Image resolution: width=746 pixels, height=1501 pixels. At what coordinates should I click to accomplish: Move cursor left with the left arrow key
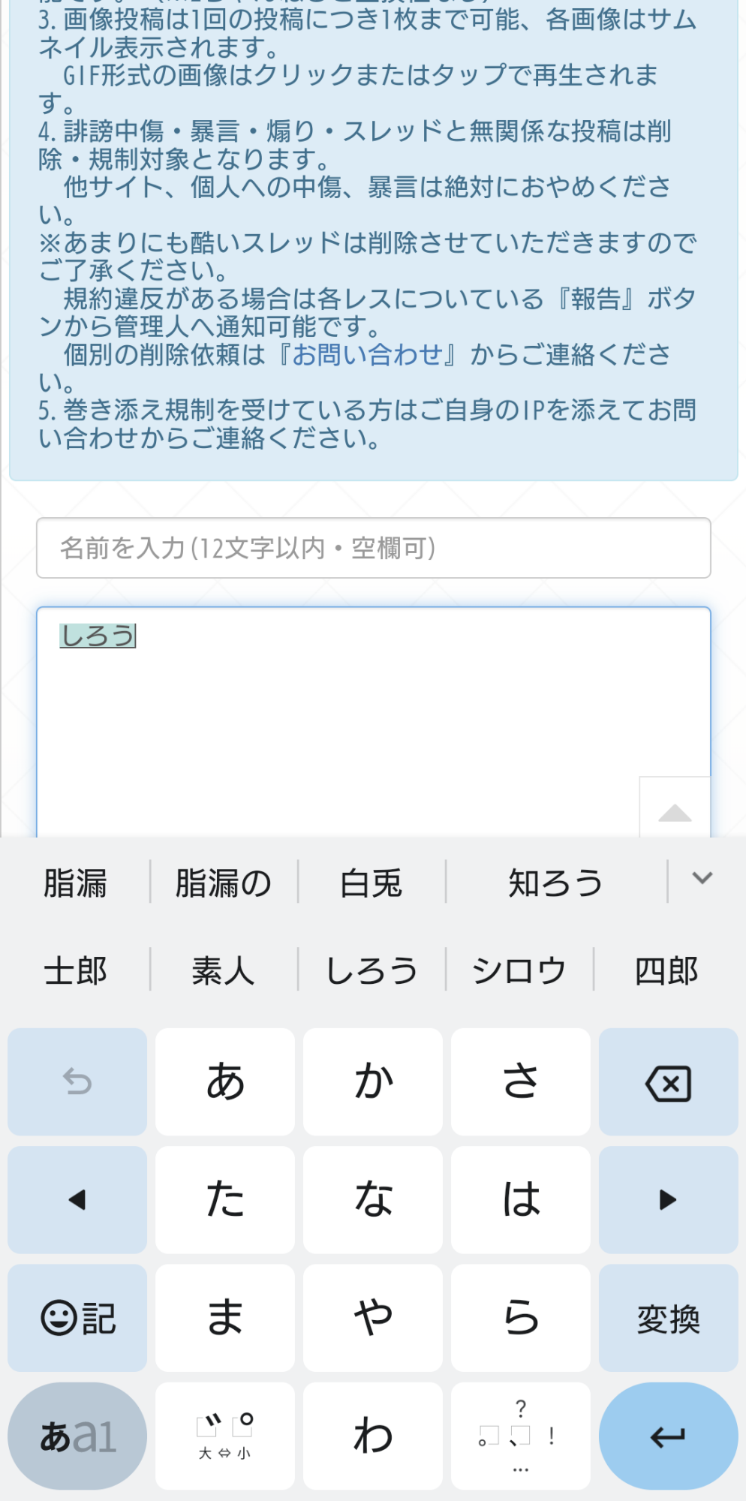click(77, 1199)
